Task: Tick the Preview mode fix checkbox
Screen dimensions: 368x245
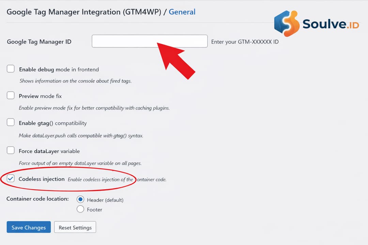Action: tap(11, 95)
